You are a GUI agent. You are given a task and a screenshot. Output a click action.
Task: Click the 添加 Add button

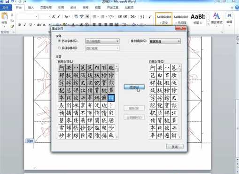pyautogui.click(x=134, y=87)
